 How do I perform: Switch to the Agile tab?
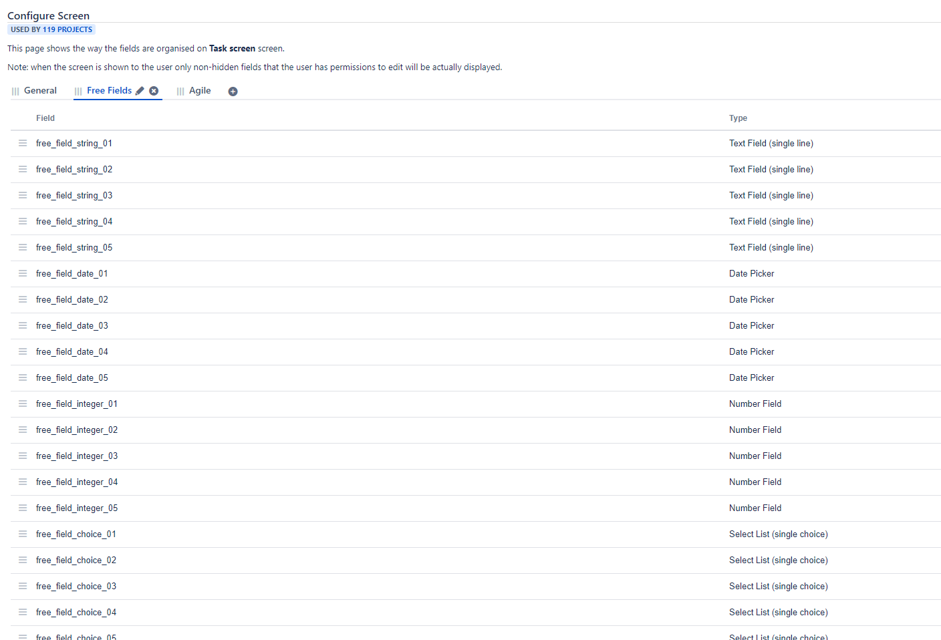tap(200, 91)
